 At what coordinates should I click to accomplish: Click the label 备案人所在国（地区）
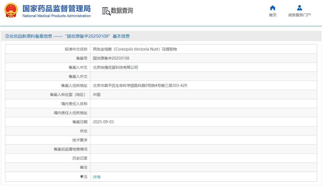(x=69, y=95)
